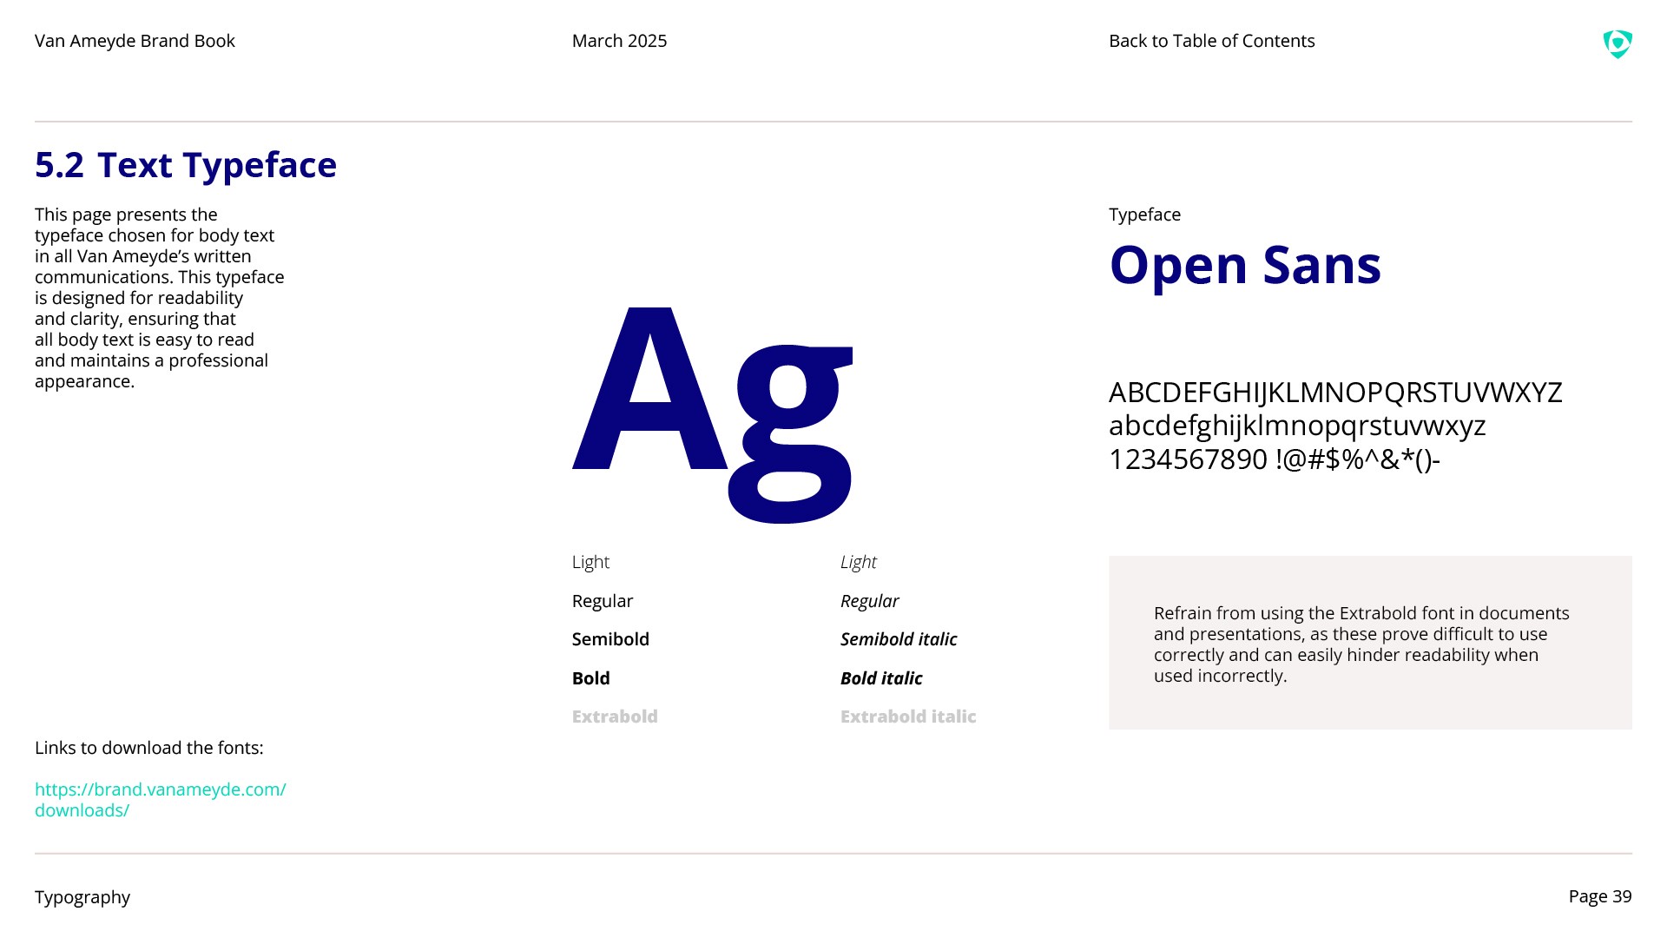
Task: Click the Open Sans typeface title
Action: 1245,265
